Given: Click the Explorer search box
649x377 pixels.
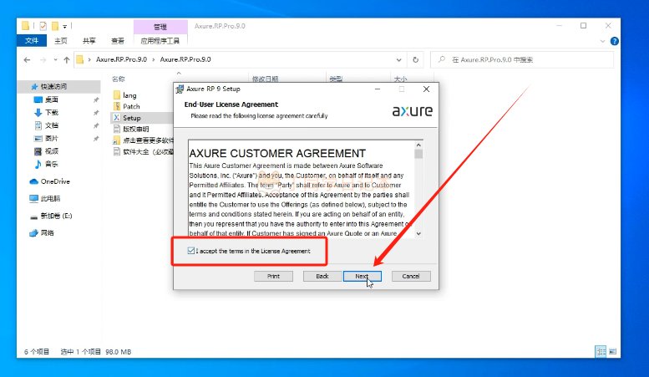Looking at the screenshot, I should (x=521, y=59).
